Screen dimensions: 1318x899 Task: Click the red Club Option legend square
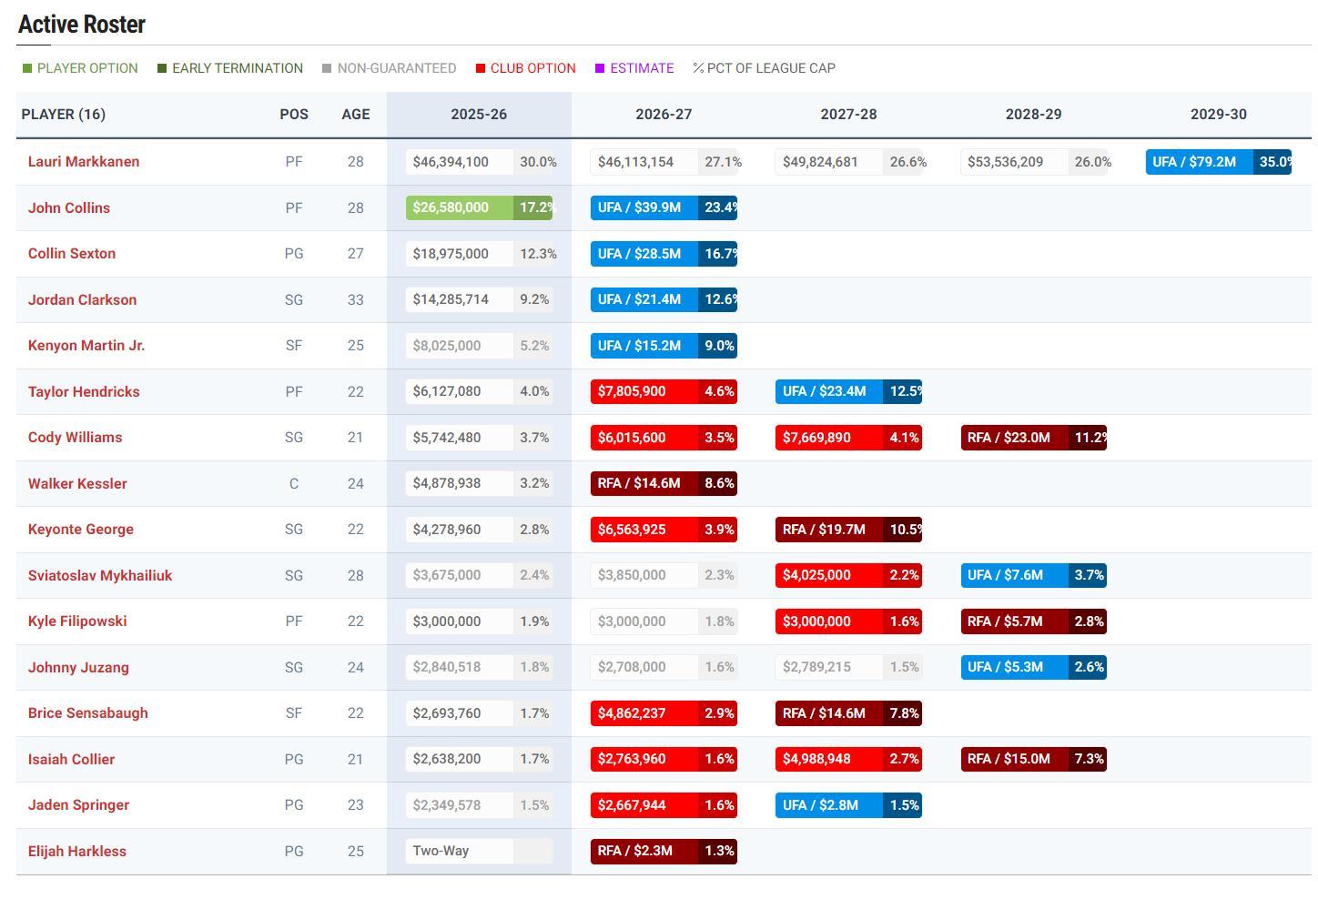pyautogui.click(x=481, y=68)
